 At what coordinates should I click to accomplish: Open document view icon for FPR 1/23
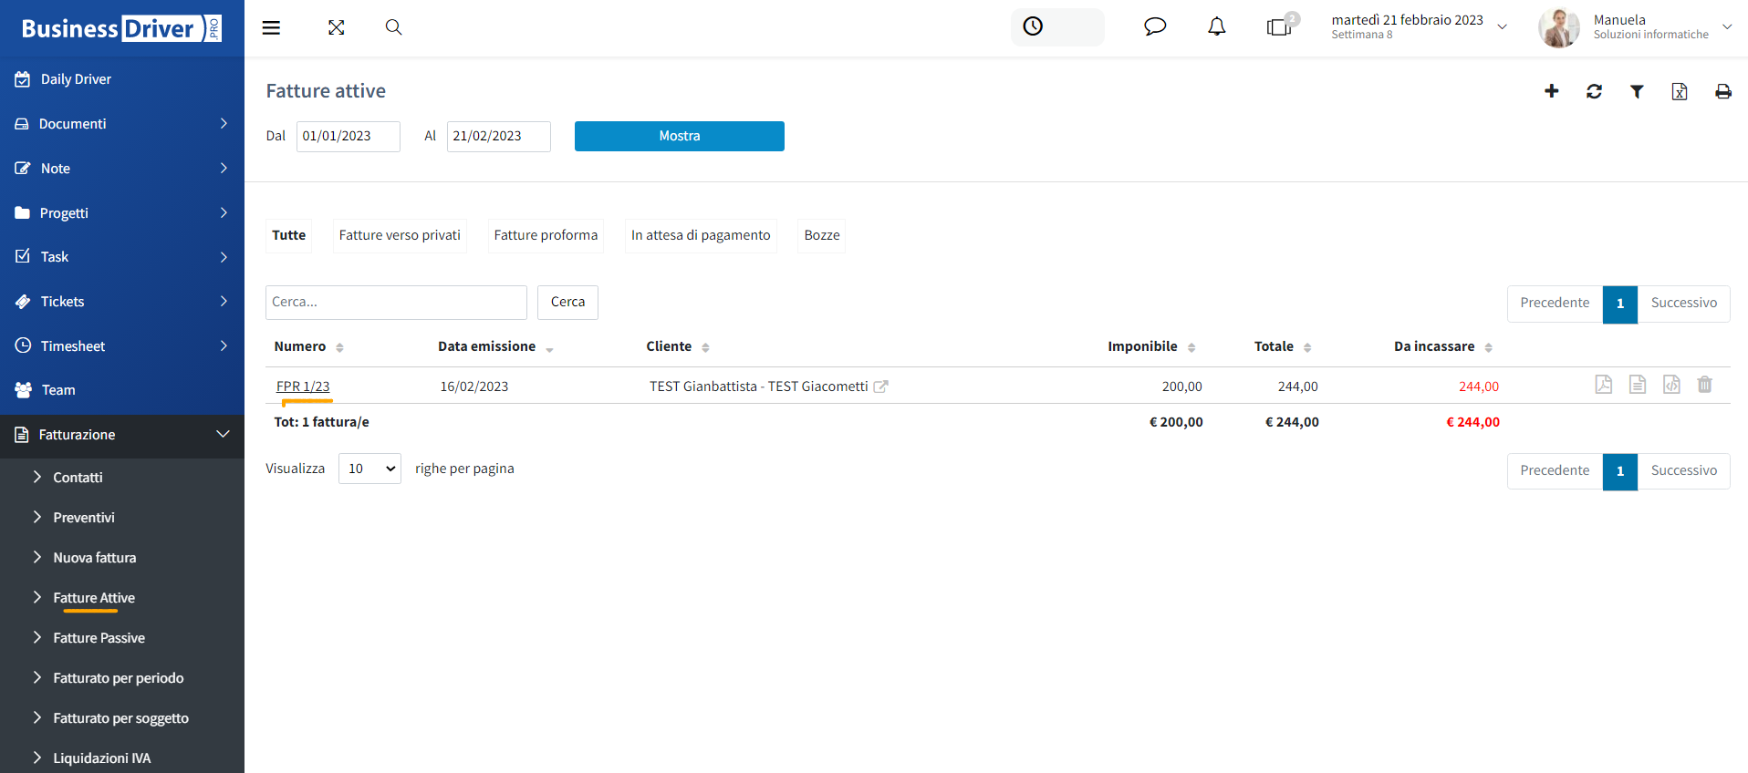click(x=1638, y=385)
